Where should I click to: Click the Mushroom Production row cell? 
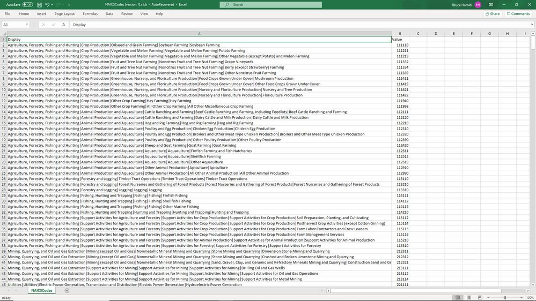click(x=199, y=79)
